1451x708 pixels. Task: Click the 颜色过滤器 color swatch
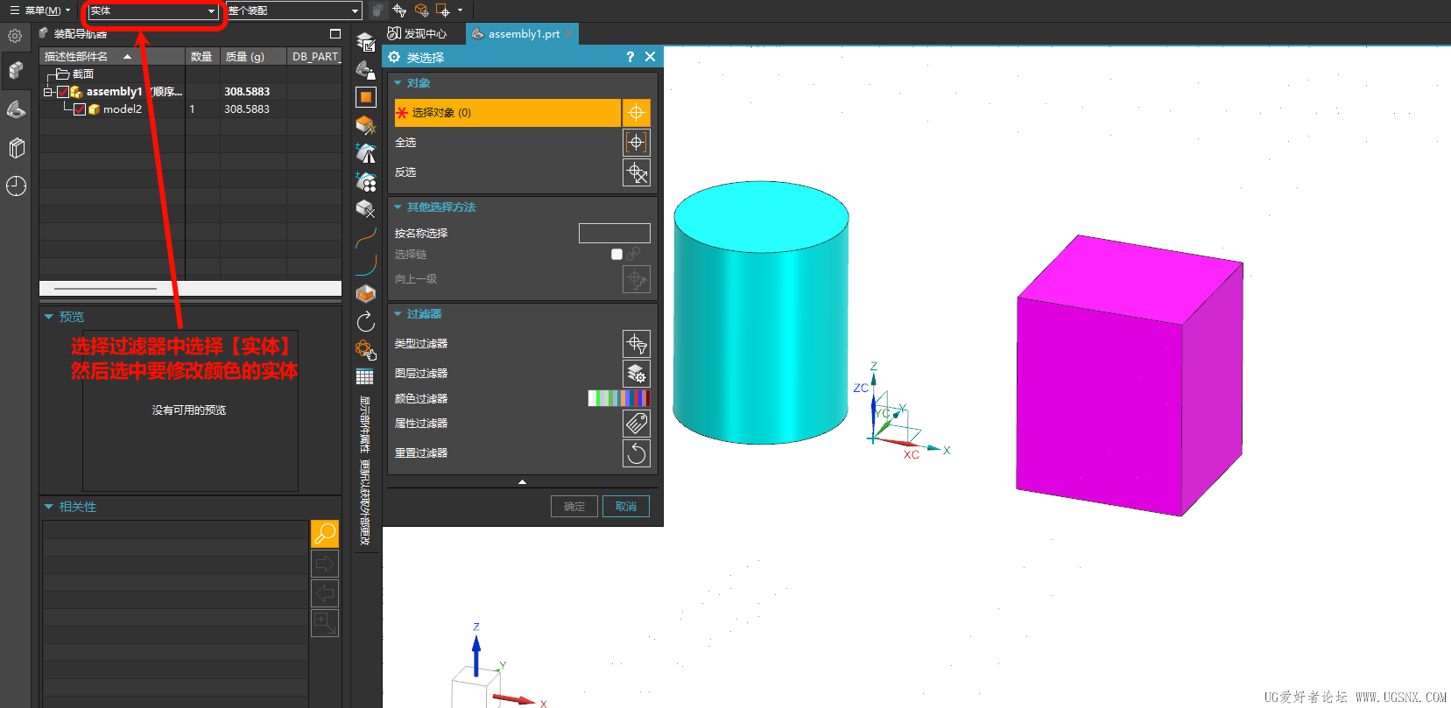pyautogui.click(x=618, y=398)
